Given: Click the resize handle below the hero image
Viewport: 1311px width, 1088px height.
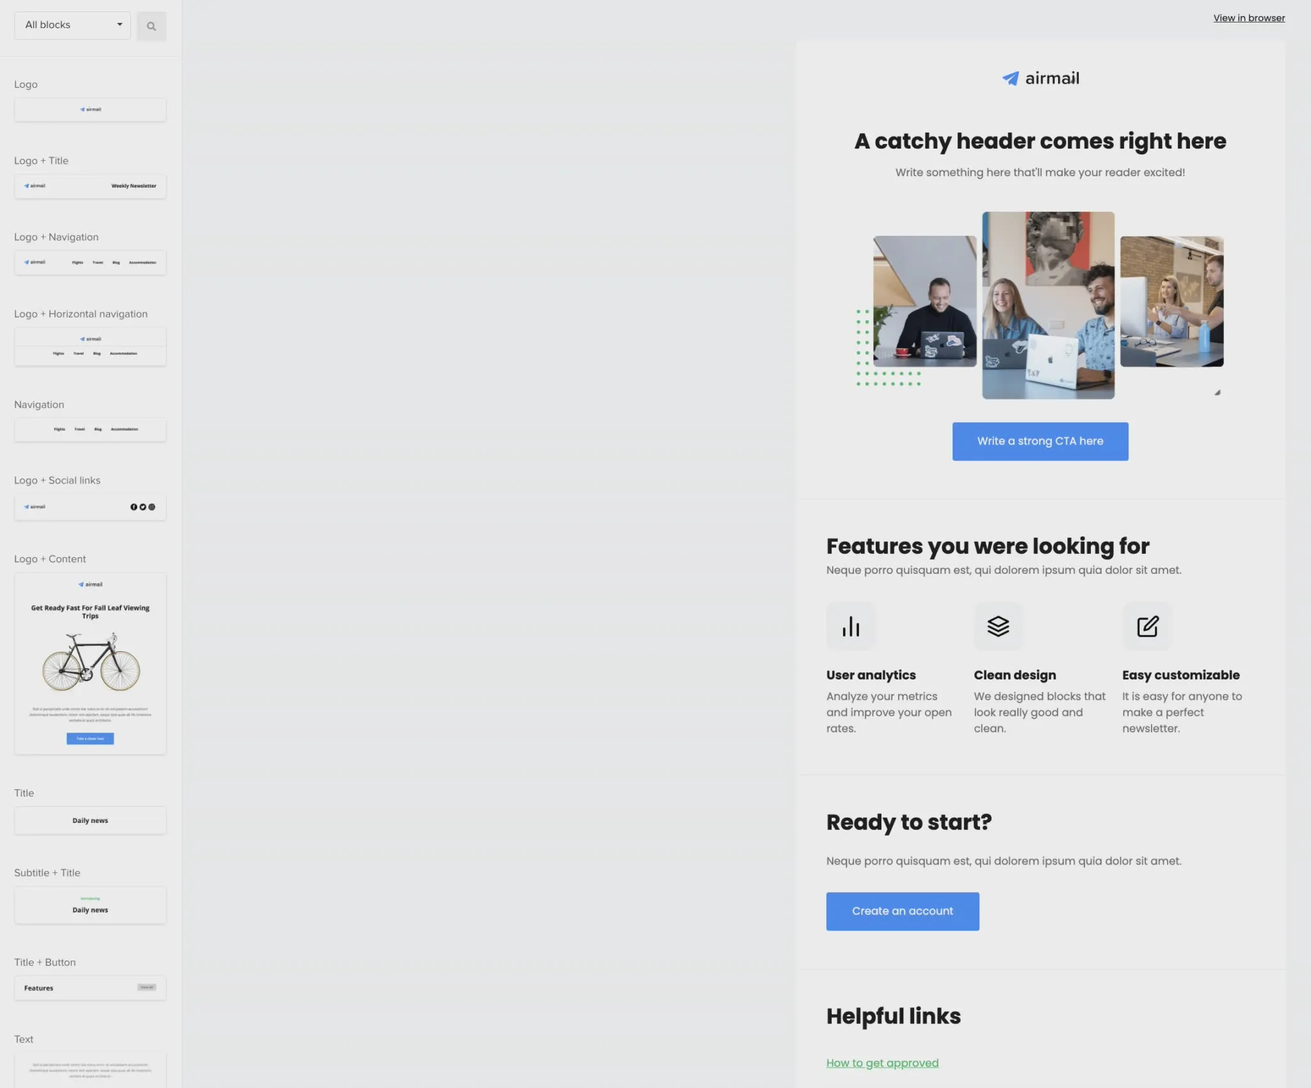Looking at the screenshot, I should (1218, 393).
